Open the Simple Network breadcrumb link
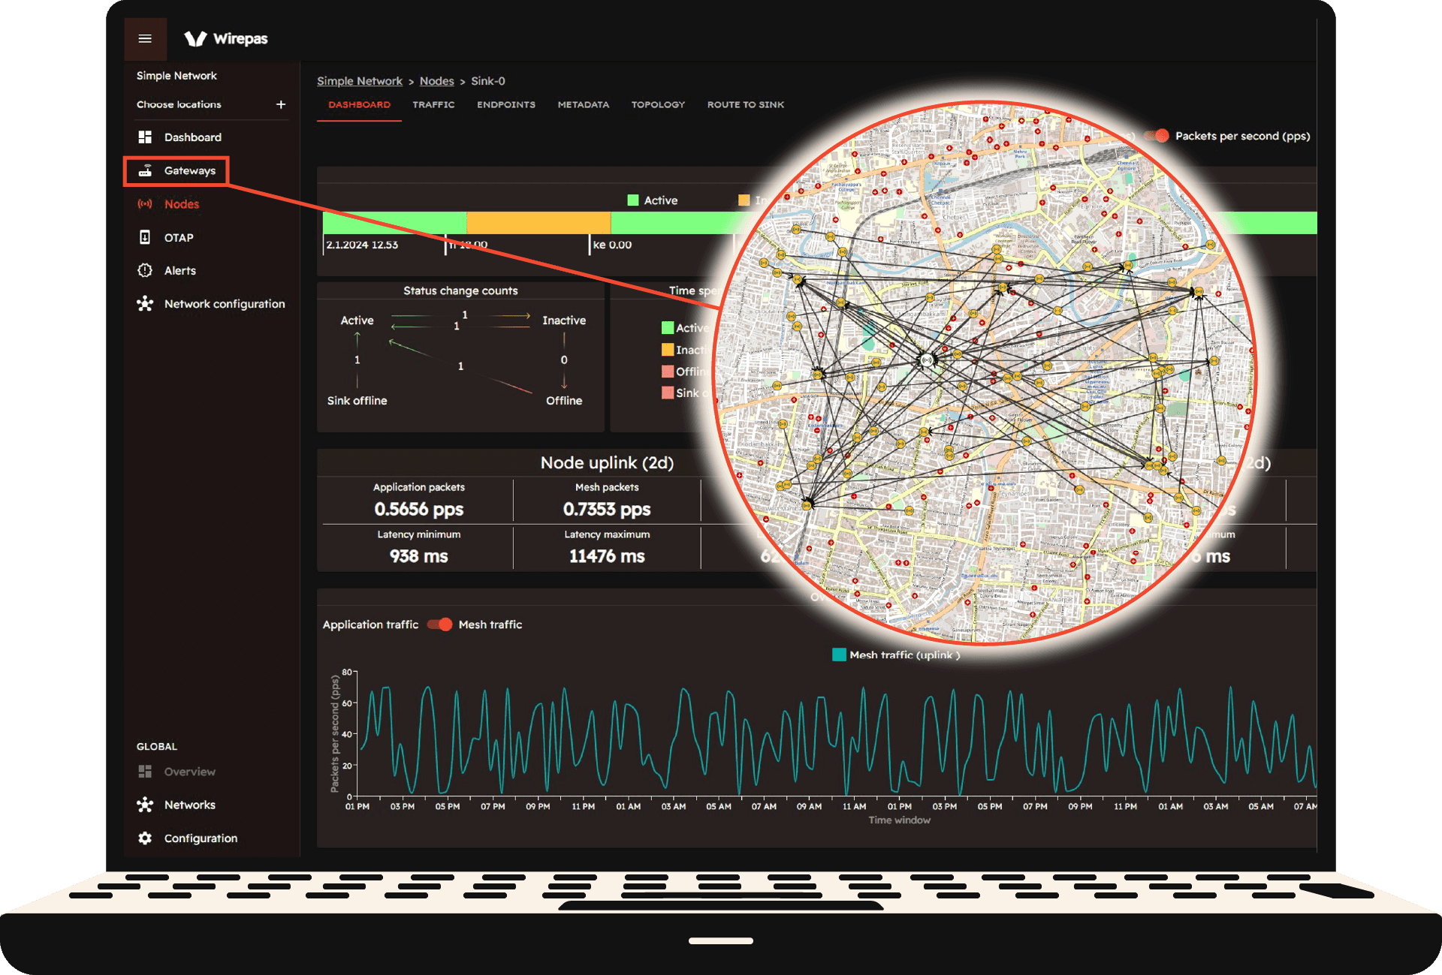Image resolution: width=1442 pixels, height=975 pixels. pyautogui.click(x=360, y=81)
